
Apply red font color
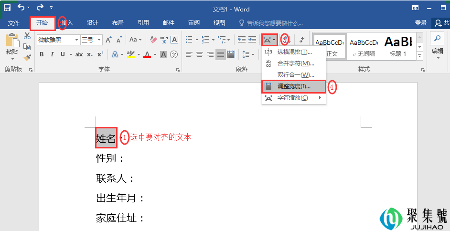tap(147, 54)
